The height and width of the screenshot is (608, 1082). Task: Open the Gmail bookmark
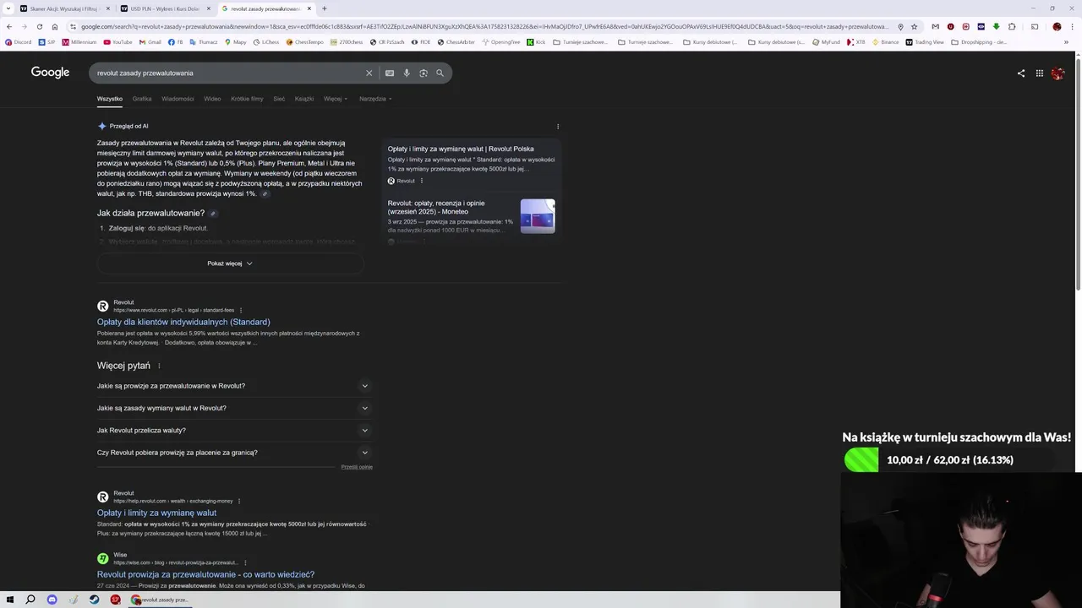point(150,42)
